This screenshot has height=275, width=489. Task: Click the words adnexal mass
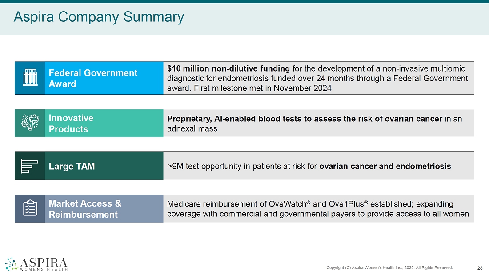click(x=192, y=129)
